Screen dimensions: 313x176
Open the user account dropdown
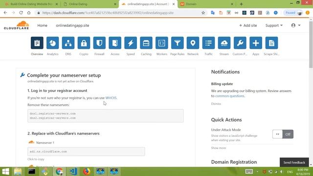[x=296, y=25]
